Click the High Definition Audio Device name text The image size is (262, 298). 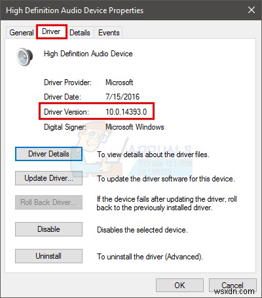click(x=88, y=54)
